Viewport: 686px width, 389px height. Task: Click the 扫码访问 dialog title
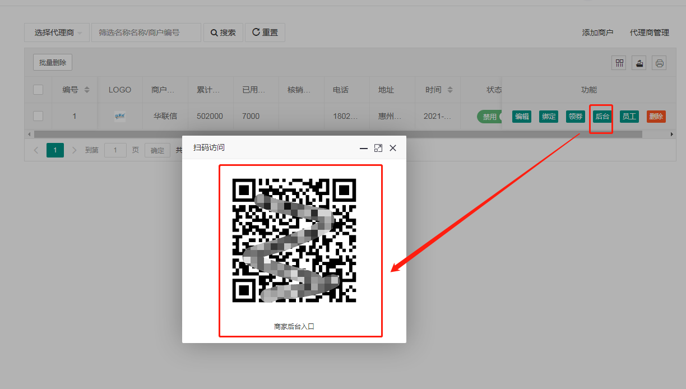click(x=209, y=148)
